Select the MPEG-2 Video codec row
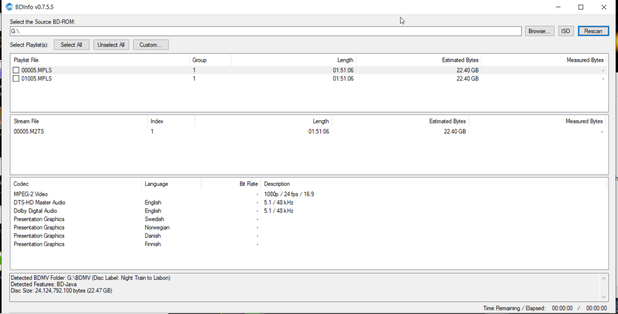This screenshot has height=314, width=618. (309, 194)
